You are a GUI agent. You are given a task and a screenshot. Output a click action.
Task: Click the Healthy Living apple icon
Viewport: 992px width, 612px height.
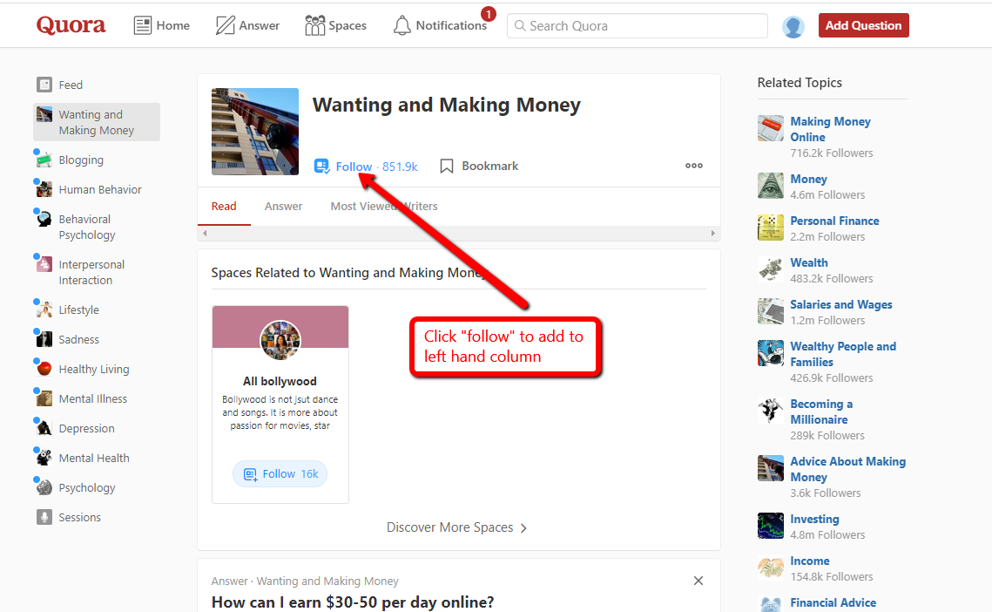click(x=44, y=369)
